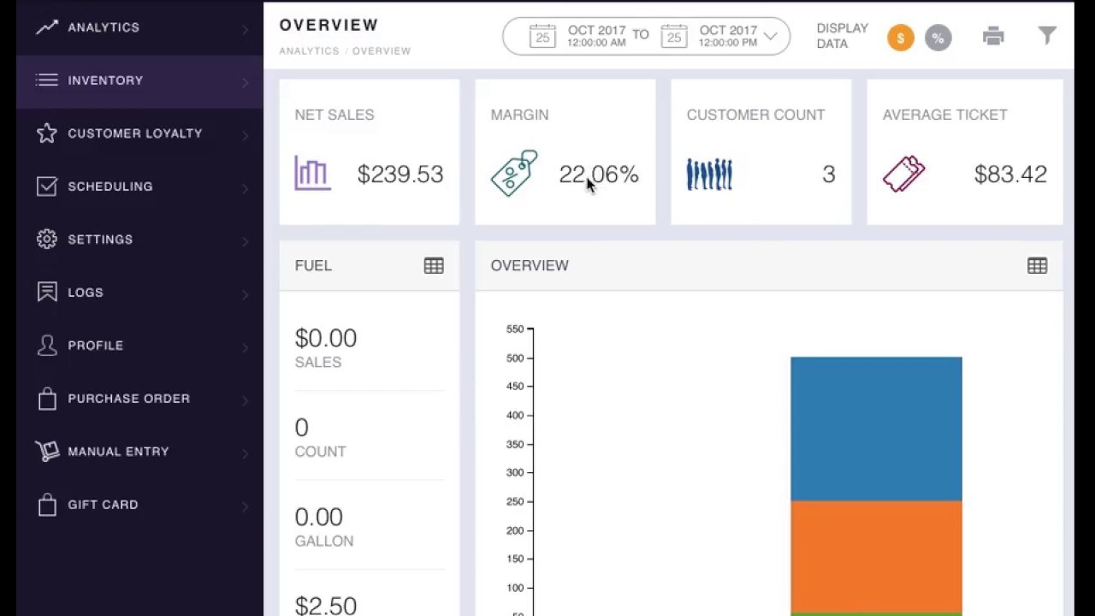Click the 0.00 gallon value
The image size is (1095, 616).
(319, 517)
